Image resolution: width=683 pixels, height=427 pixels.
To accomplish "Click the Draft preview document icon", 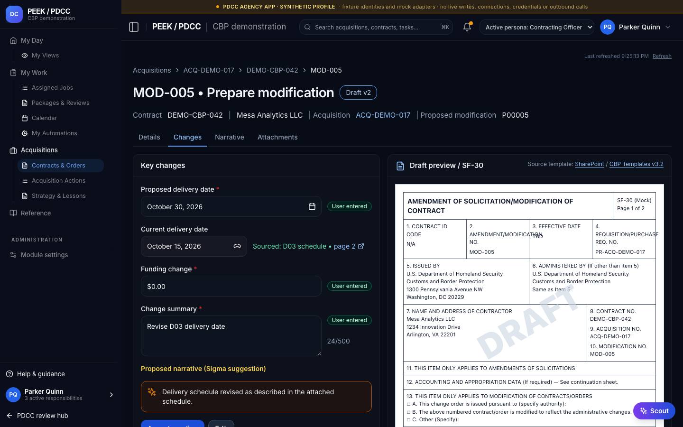I will tap(400, 166).
